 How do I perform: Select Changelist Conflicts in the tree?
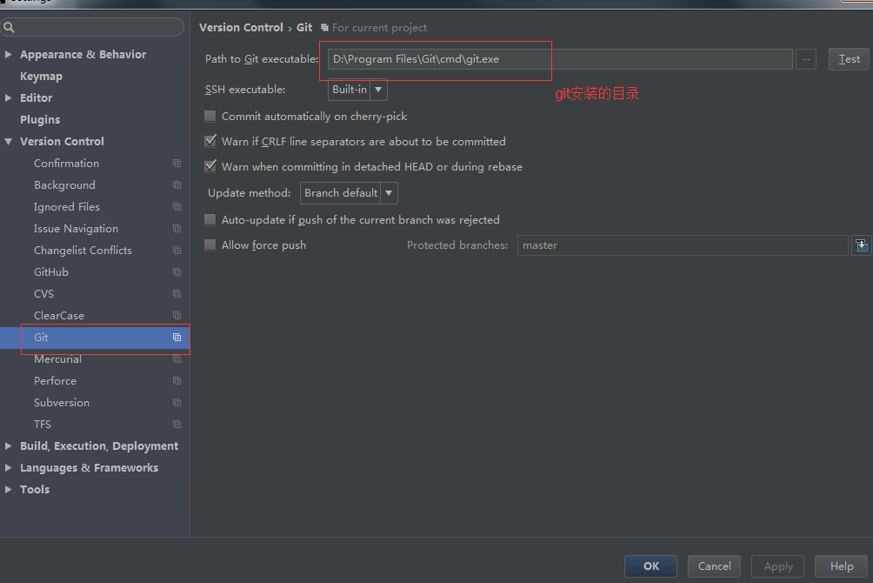pyautogui.click(x=83, y=251)
